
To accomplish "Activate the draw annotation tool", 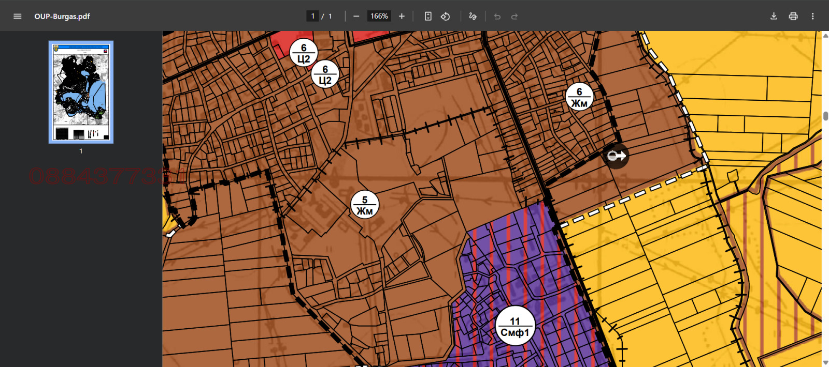I will (x=473, y=16).
